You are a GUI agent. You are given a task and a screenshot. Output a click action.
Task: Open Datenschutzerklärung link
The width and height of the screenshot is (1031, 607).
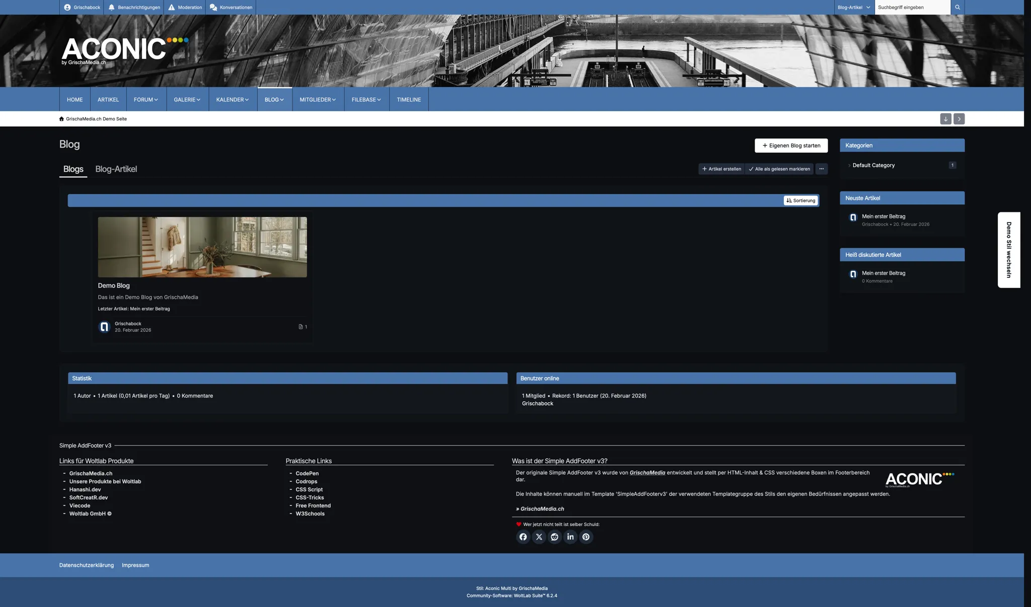pyautogui.click(x=87, y=565)
